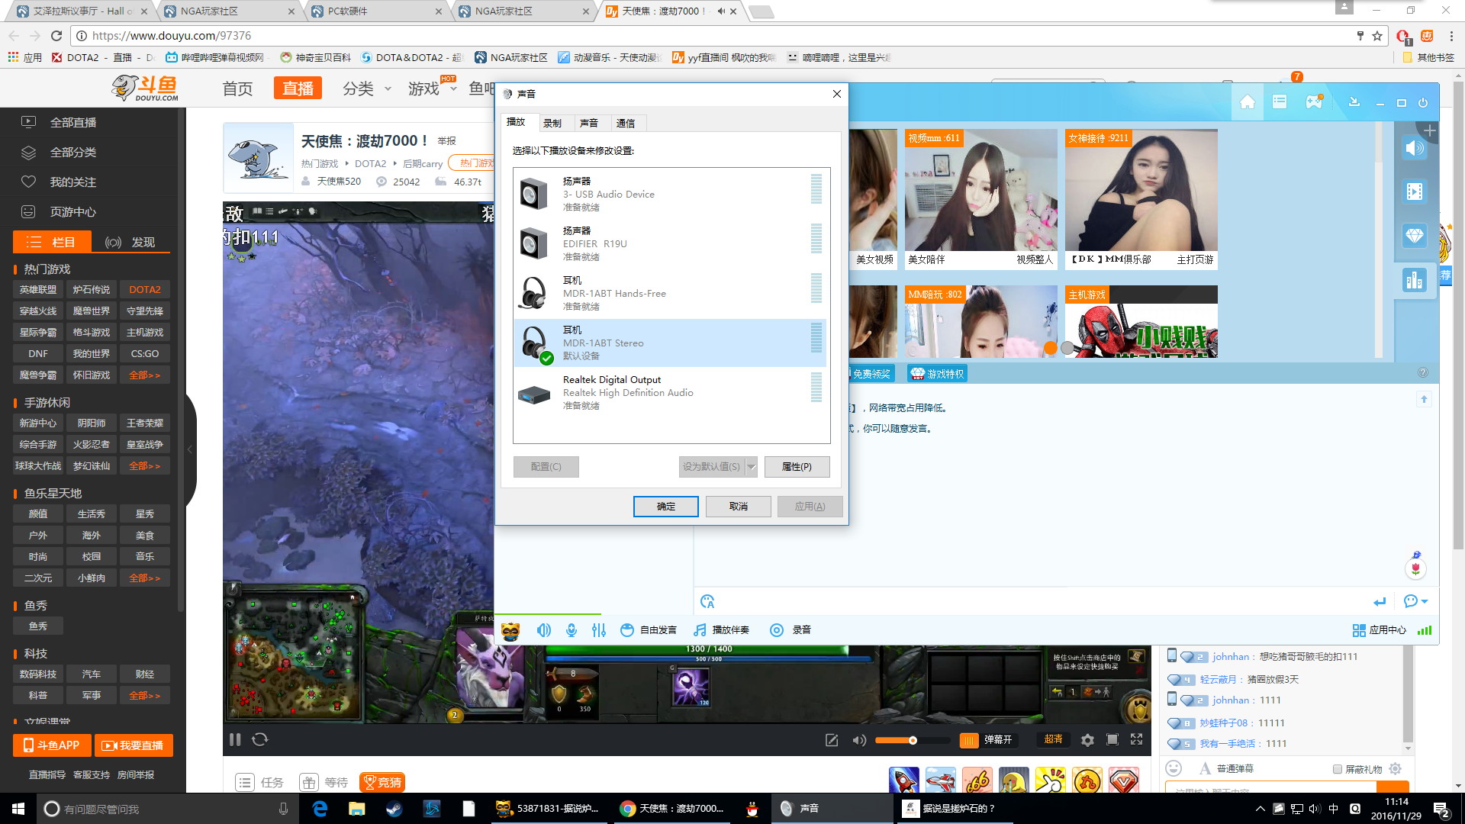Open Microsoft Edge in the taskbar
The image size is (1465, 824).
point(320,809)
